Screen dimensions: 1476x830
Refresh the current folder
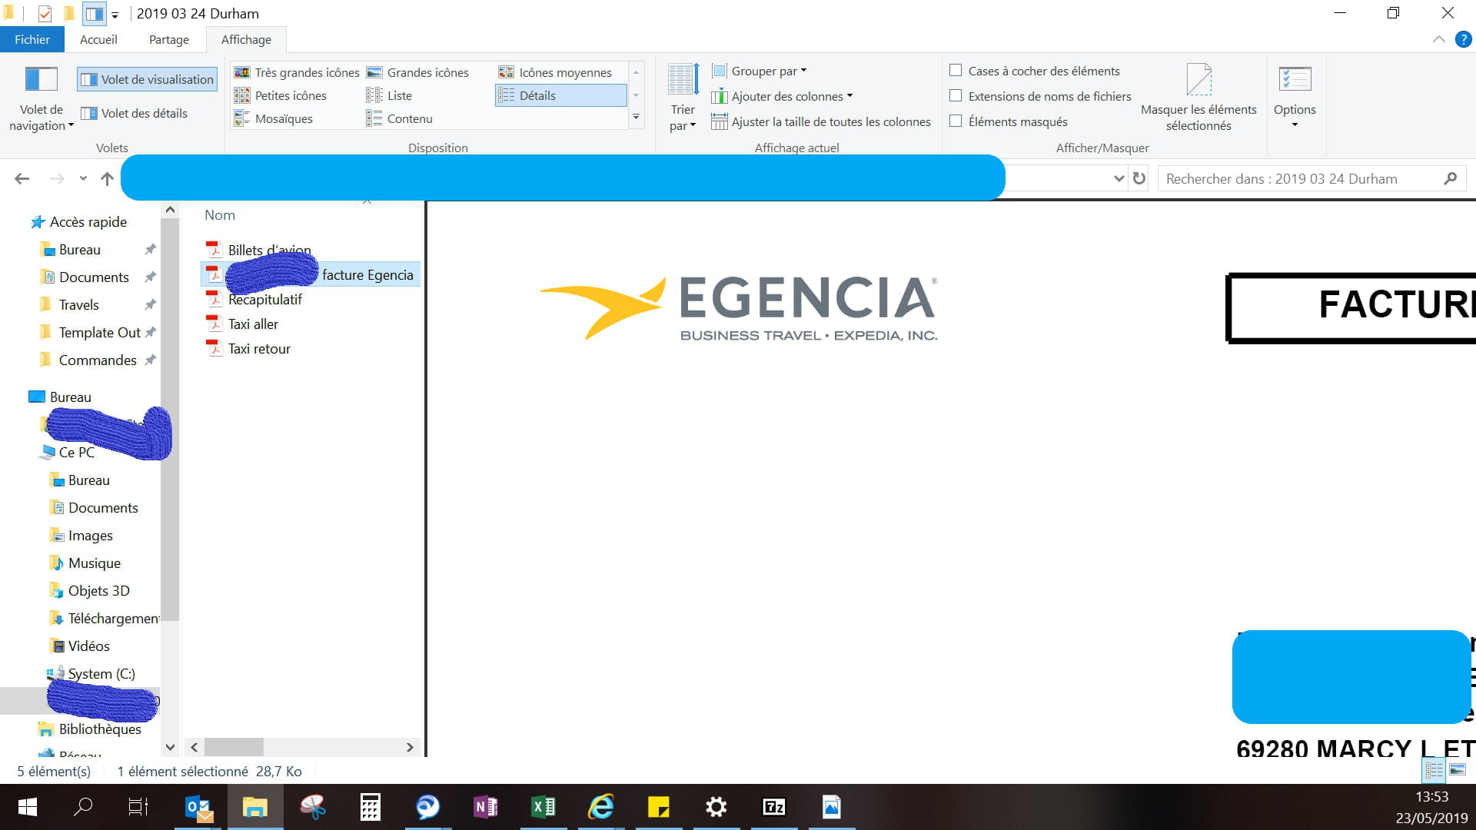point(1139,178)
